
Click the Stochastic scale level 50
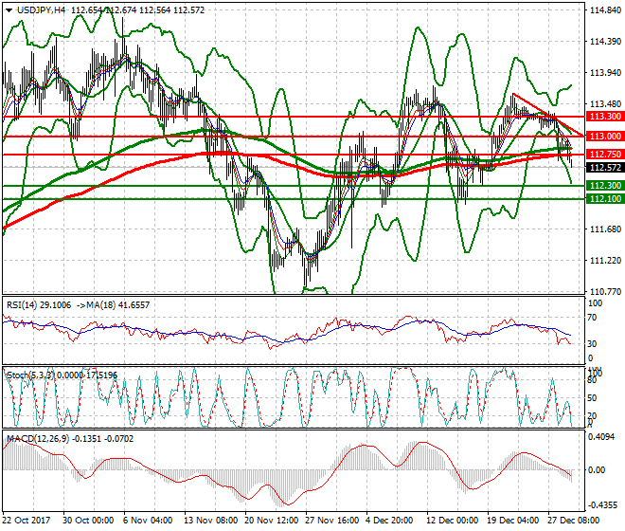tap(592, 398)
